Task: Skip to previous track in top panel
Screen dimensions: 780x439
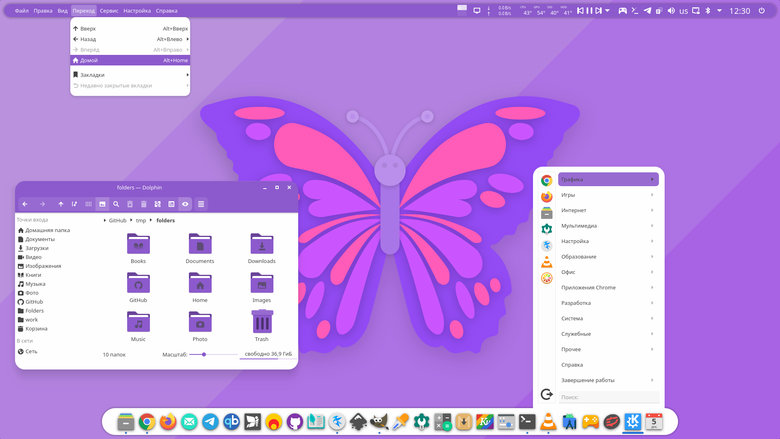Action: [581, 11]
